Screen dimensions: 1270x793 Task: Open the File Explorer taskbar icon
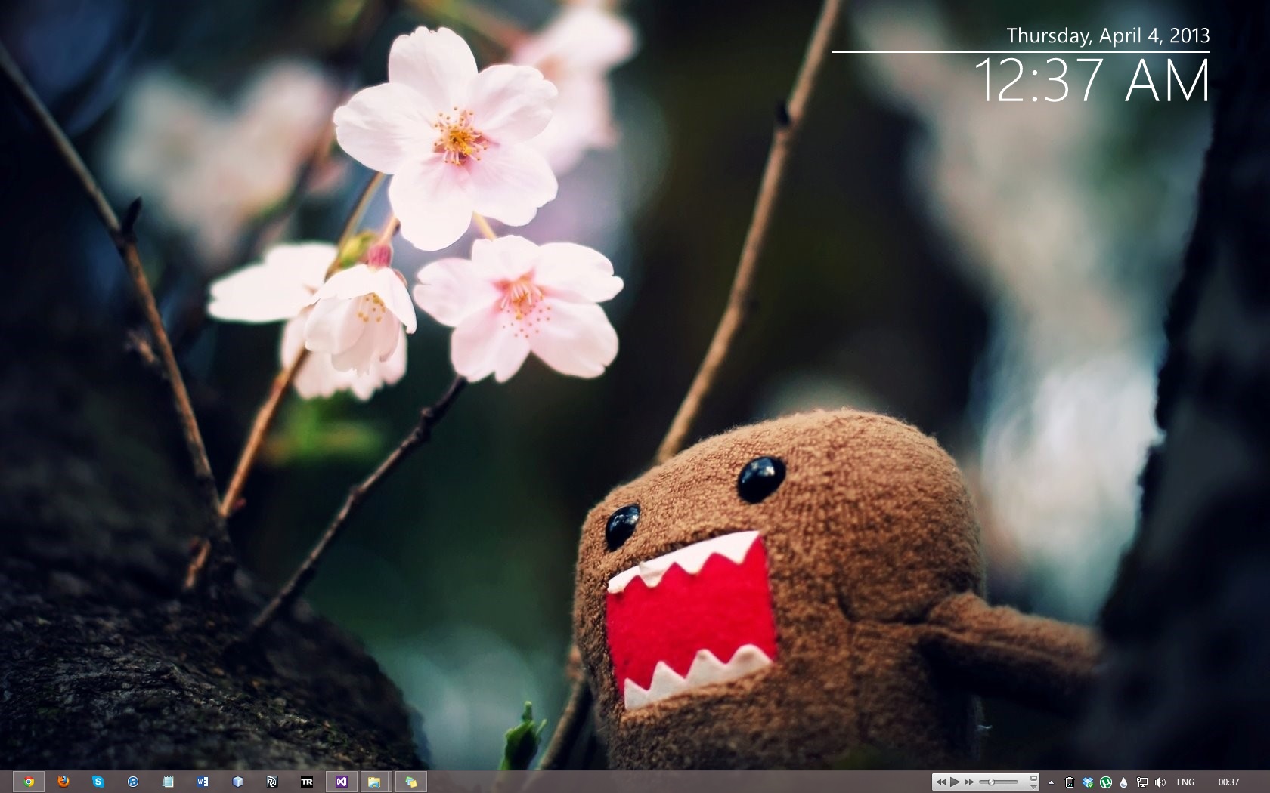coord(374,782)
